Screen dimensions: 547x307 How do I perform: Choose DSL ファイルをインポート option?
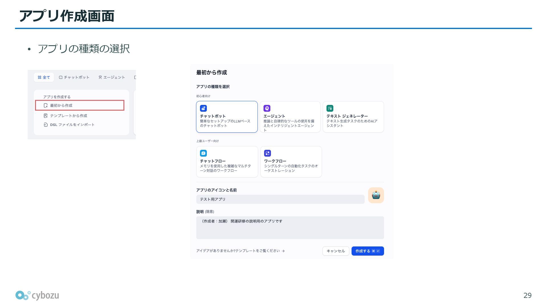point(69,125)
